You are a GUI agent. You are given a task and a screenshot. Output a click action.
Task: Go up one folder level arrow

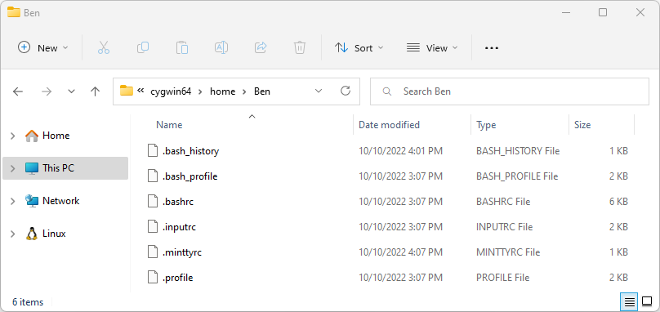[95, 91]
